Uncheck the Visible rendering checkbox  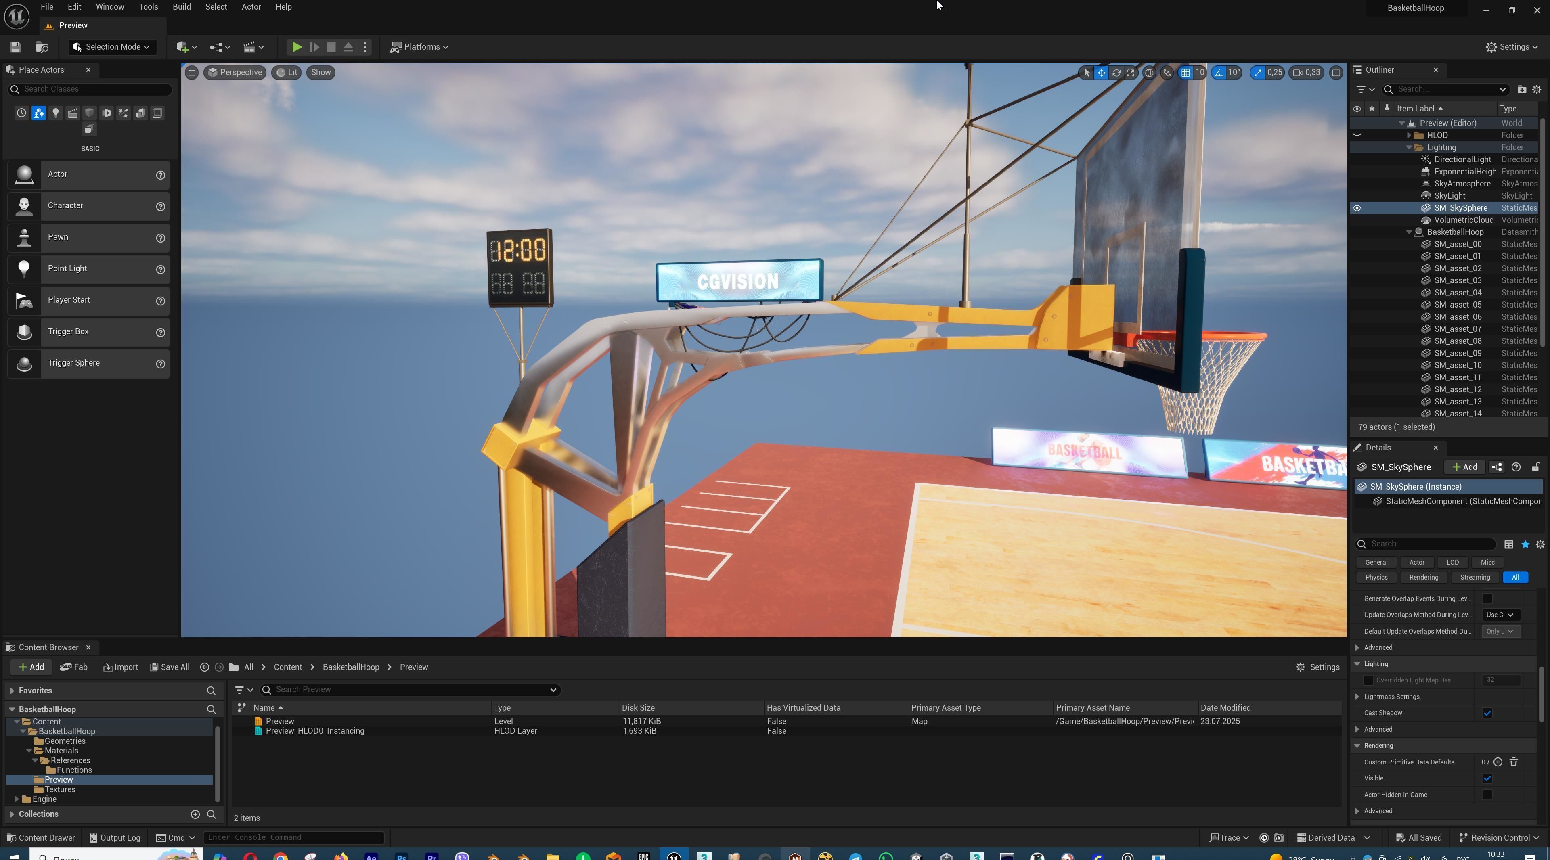(x=1487, y=779)
